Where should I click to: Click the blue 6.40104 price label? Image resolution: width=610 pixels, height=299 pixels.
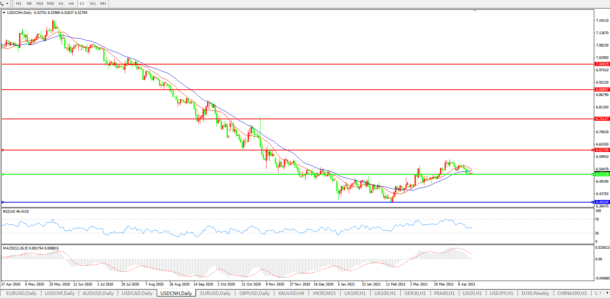point(602,202)
